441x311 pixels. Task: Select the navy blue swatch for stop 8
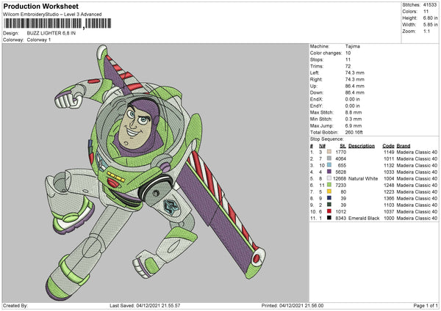(329, 198)
